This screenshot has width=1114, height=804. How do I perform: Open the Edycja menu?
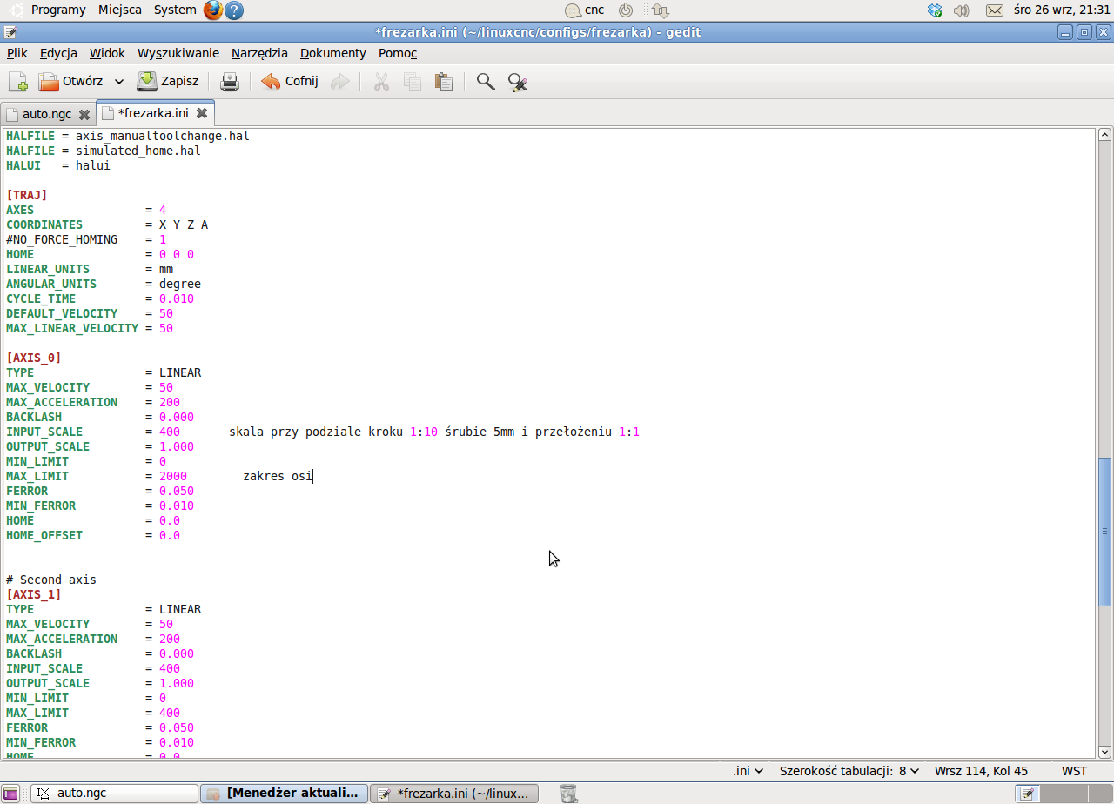click(58, 53)
